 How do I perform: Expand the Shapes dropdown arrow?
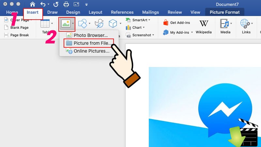89,24
